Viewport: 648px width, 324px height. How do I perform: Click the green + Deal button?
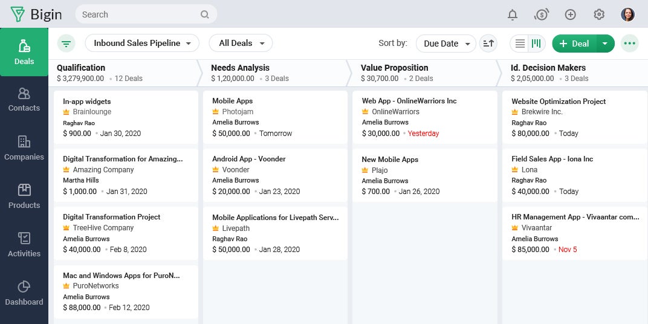click(x=574, y=44)
